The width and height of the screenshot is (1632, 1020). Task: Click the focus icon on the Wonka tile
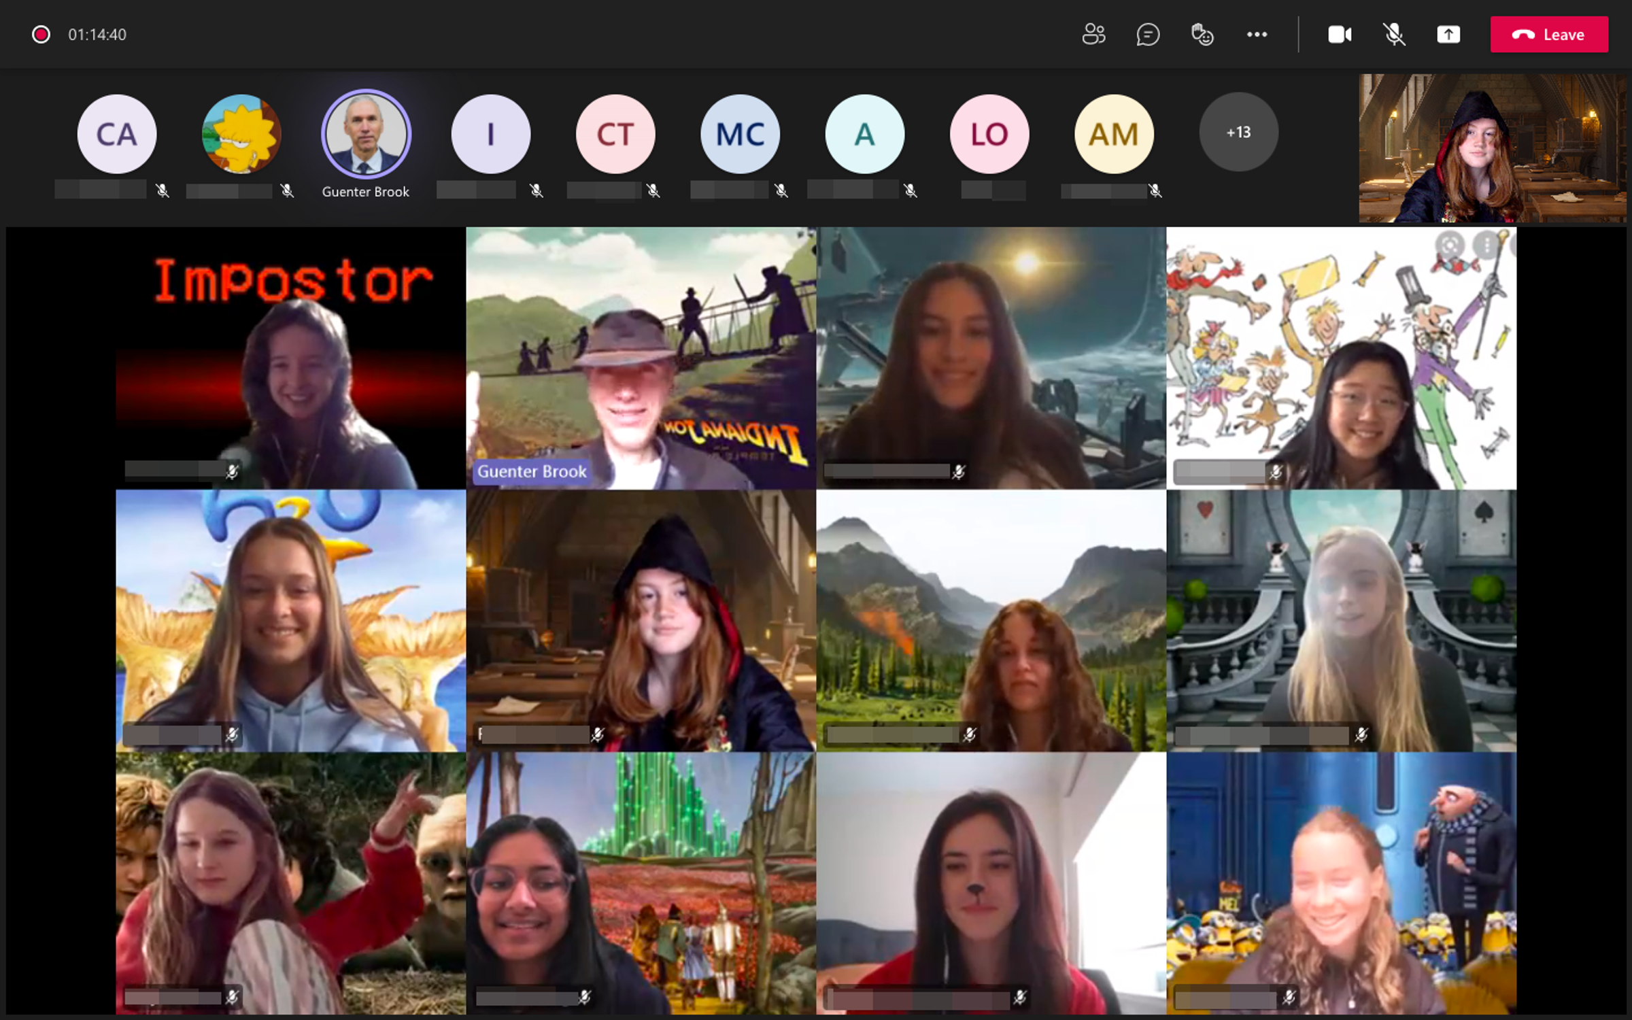pos(1450,245)
